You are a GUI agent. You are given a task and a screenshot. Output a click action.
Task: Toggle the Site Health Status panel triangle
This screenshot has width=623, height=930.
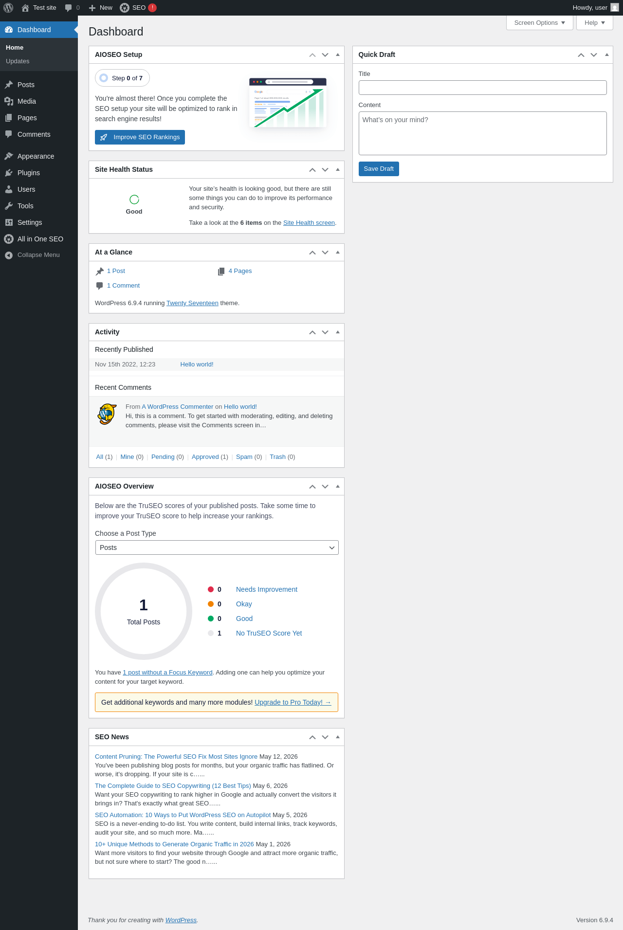(338, 169)
